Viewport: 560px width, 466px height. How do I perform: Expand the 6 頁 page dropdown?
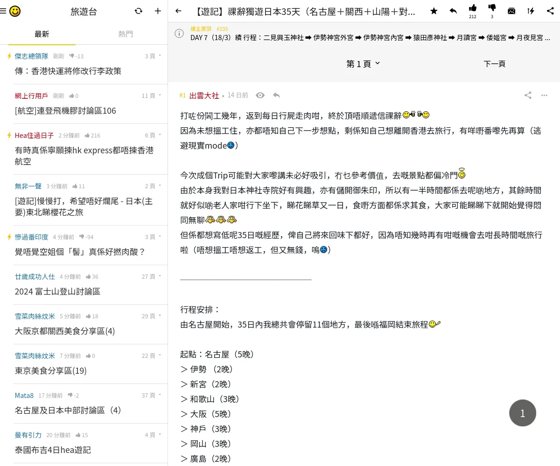pos(153,135)
